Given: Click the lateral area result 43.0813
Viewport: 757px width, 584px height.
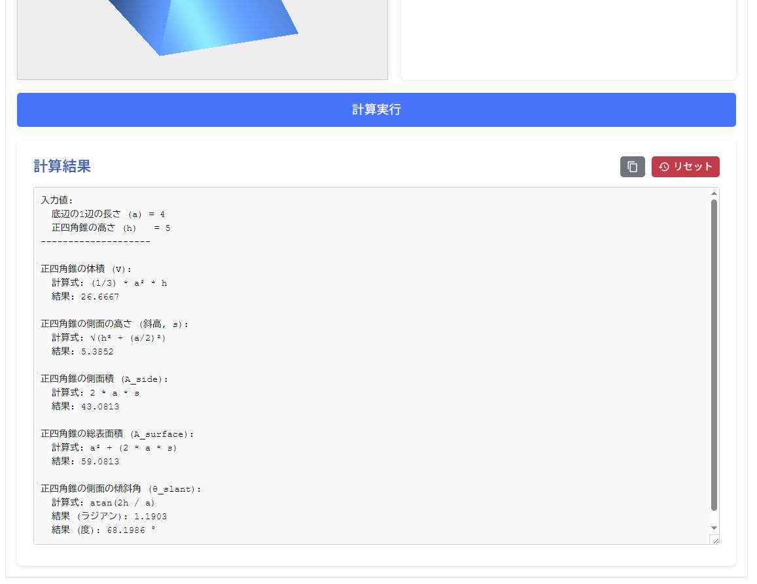Looking at the screenshot, I should (100, 406).
